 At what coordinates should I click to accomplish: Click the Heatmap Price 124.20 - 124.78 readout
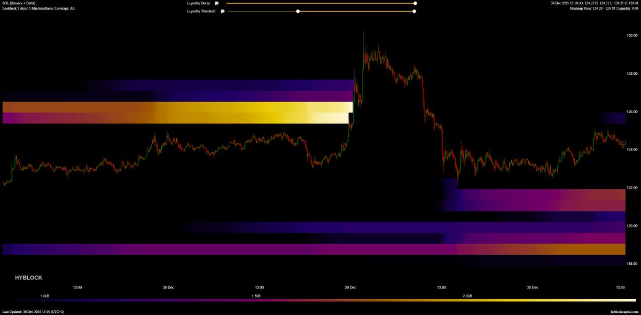pos(604,9)
